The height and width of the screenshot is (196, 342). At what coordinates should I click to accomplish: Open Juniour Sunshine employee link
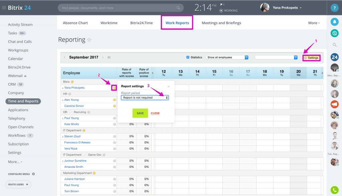(75, 161)
